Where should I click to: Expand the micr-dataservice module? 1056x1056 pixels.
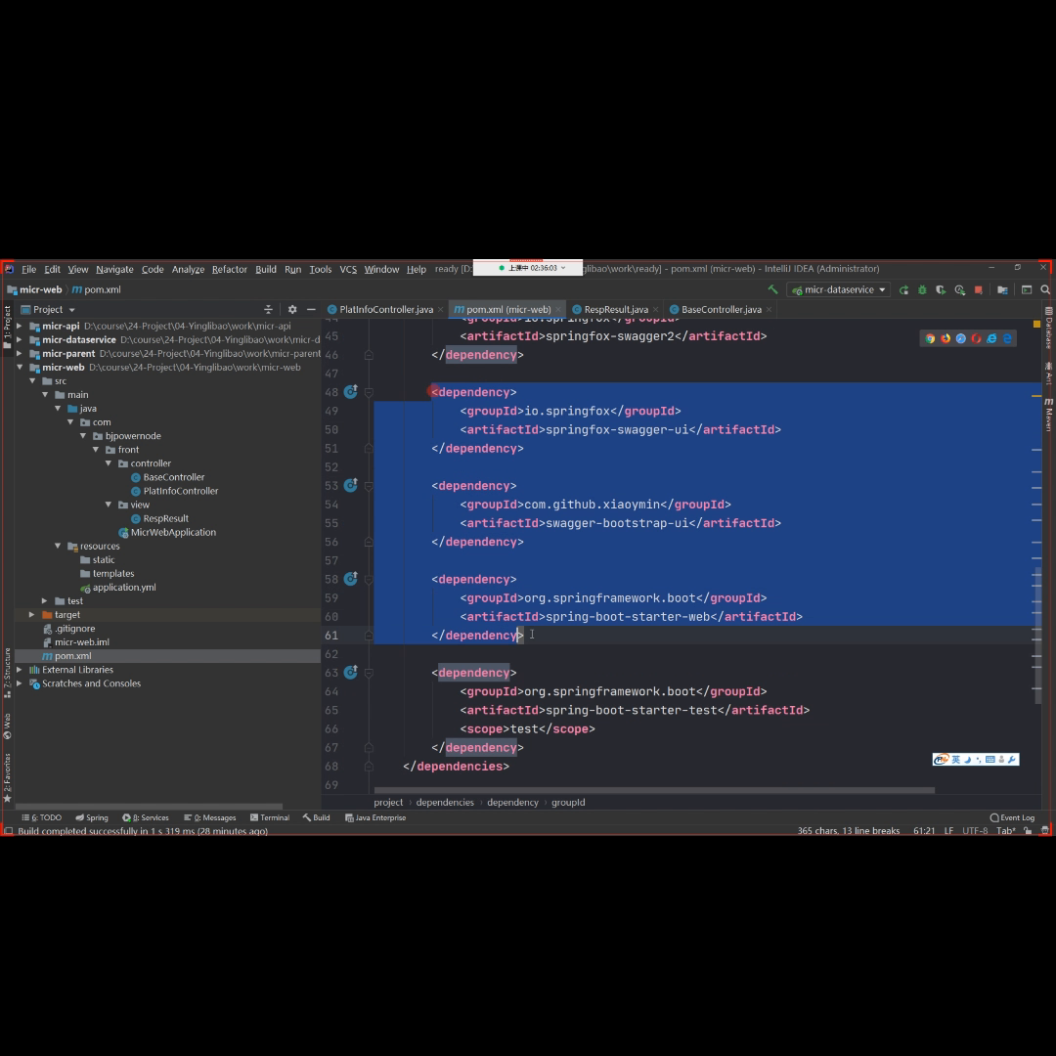click(20, 340)
